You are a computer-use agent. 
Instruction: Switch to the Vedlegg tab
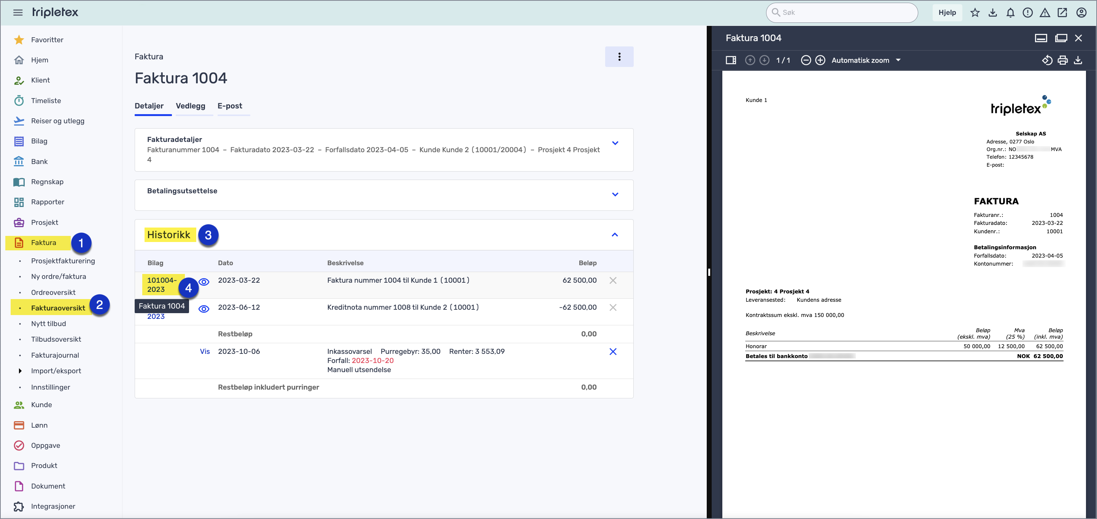pos(190,106)
